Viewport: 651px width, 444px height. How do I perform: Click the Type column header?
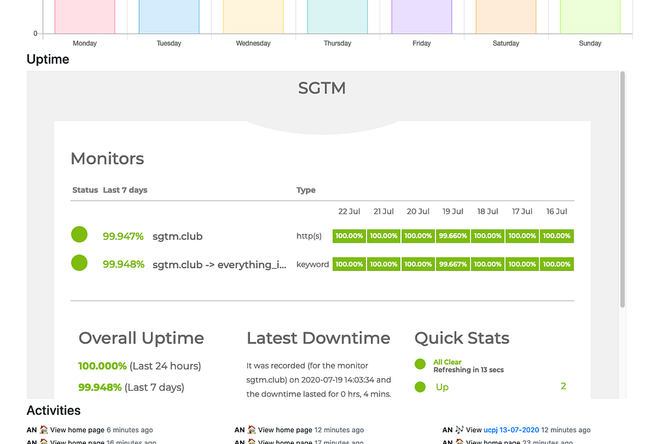coord(306,190)
